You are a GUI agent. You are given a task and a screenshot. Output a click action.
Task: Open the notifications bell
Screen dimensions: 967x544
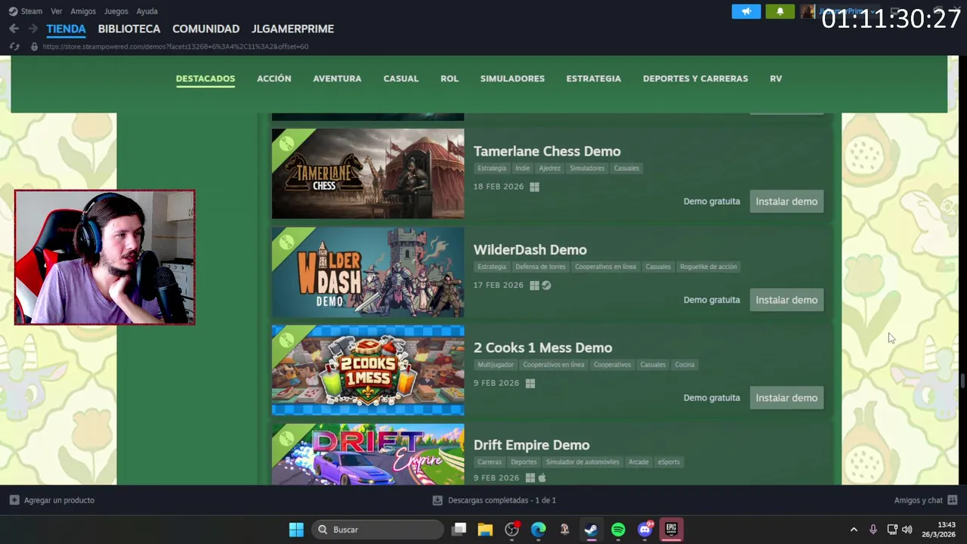pyautogui.click(x=780, y=11)
